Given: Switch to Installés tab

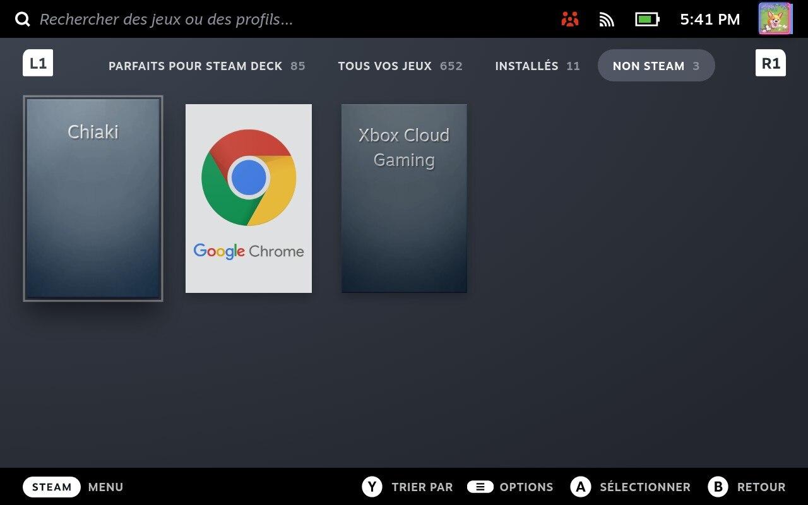Looking at the screenshot, I should tap(537, 66).
